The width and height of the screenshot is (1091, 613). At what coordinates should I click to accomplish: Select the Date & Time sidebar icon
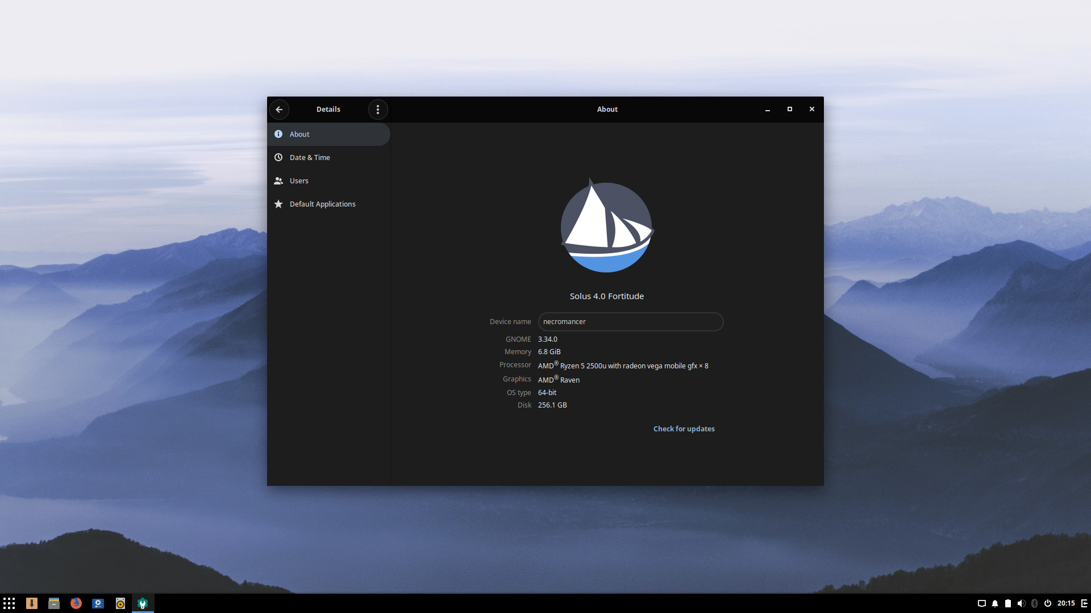tap(278, 157)
